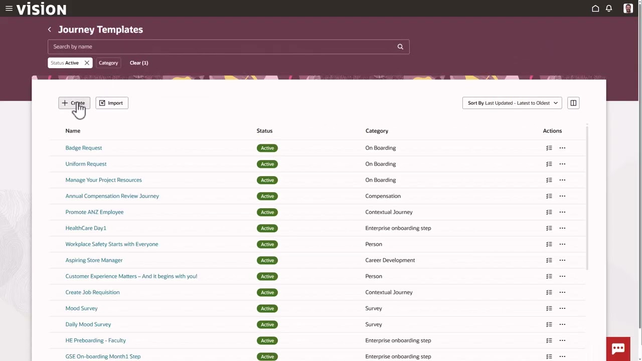Open the Category filter chip
This screenshot has width=642, height=361.
(x=108, y=63)
